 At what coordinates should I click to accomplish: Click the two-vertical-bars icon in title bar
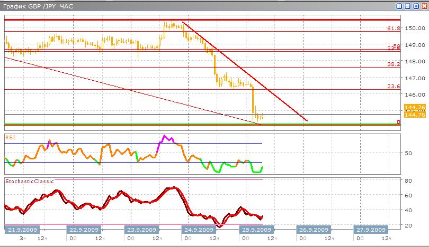click(398, 6)
